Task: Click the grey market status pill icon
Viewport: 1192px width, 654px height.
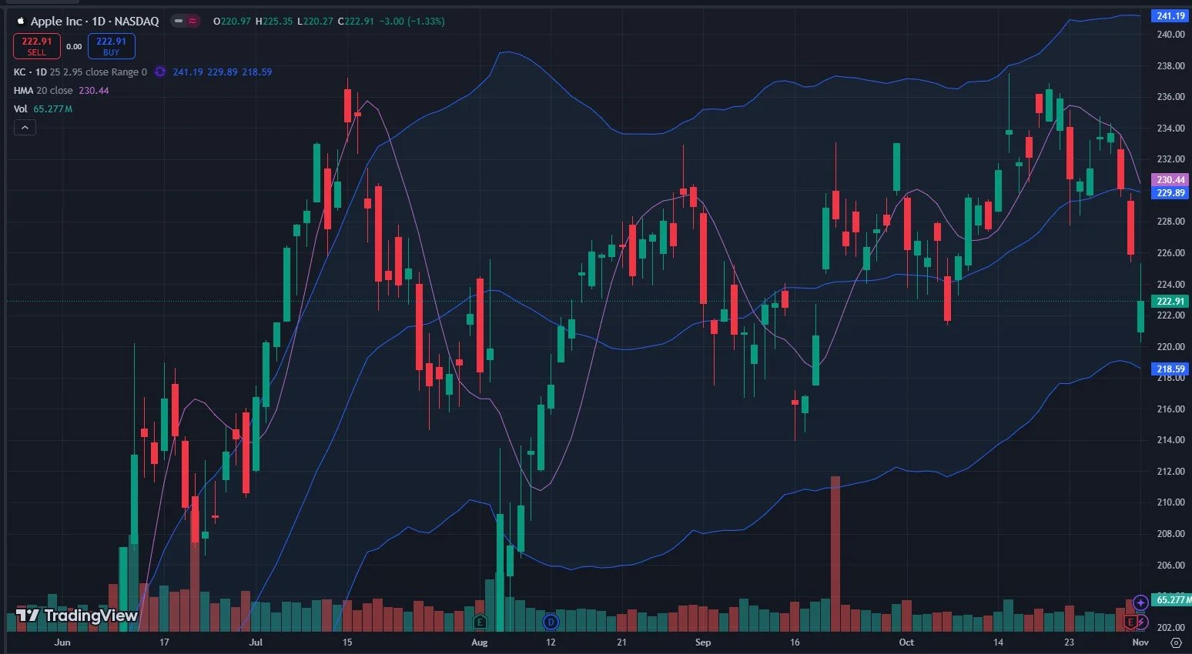Action: 178,22
